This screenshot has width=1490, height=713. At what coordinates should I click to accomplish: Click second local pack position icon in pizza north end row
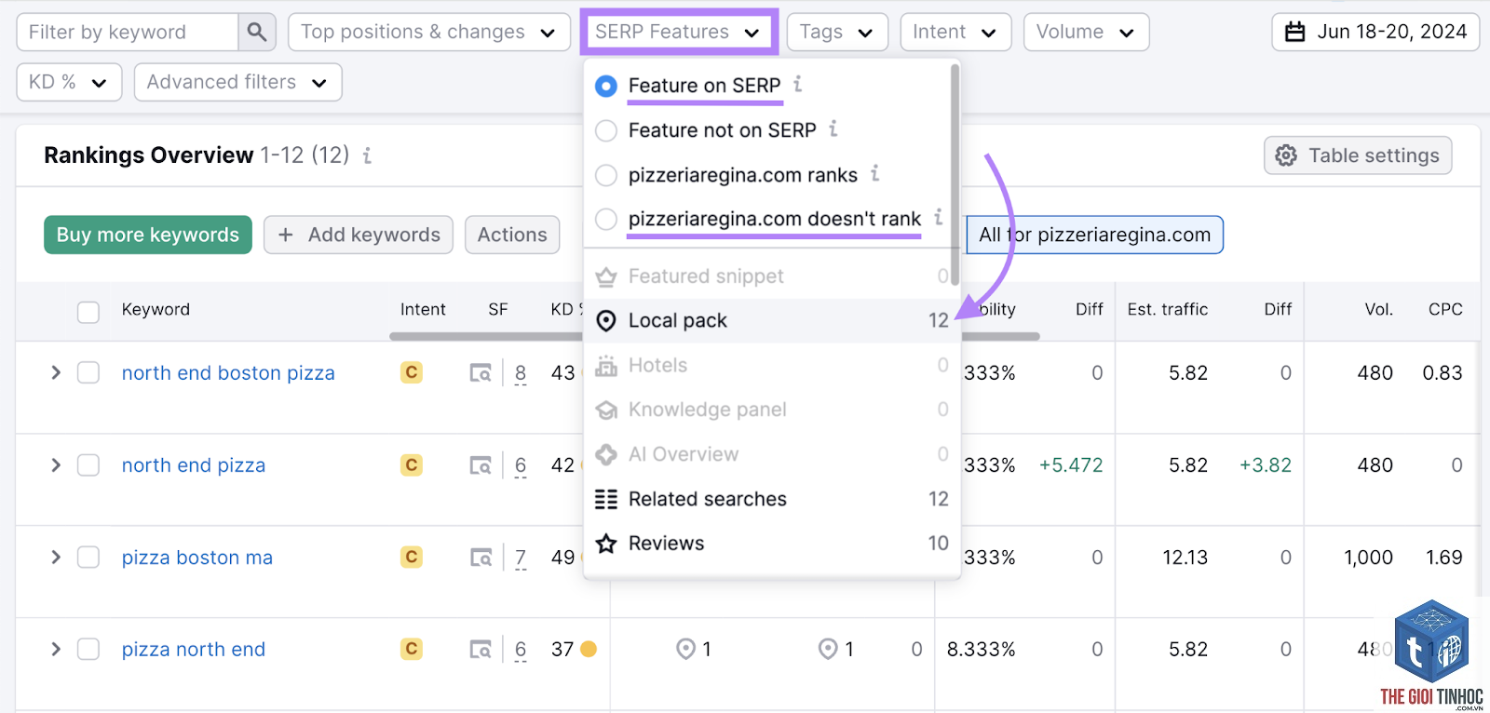[x=828, y=649]
